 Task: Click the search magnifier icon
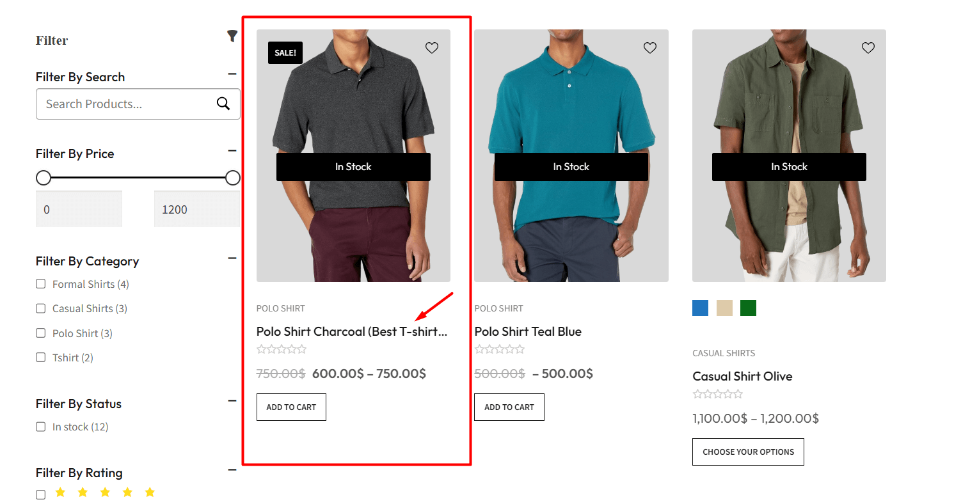(x=223, y=103)
